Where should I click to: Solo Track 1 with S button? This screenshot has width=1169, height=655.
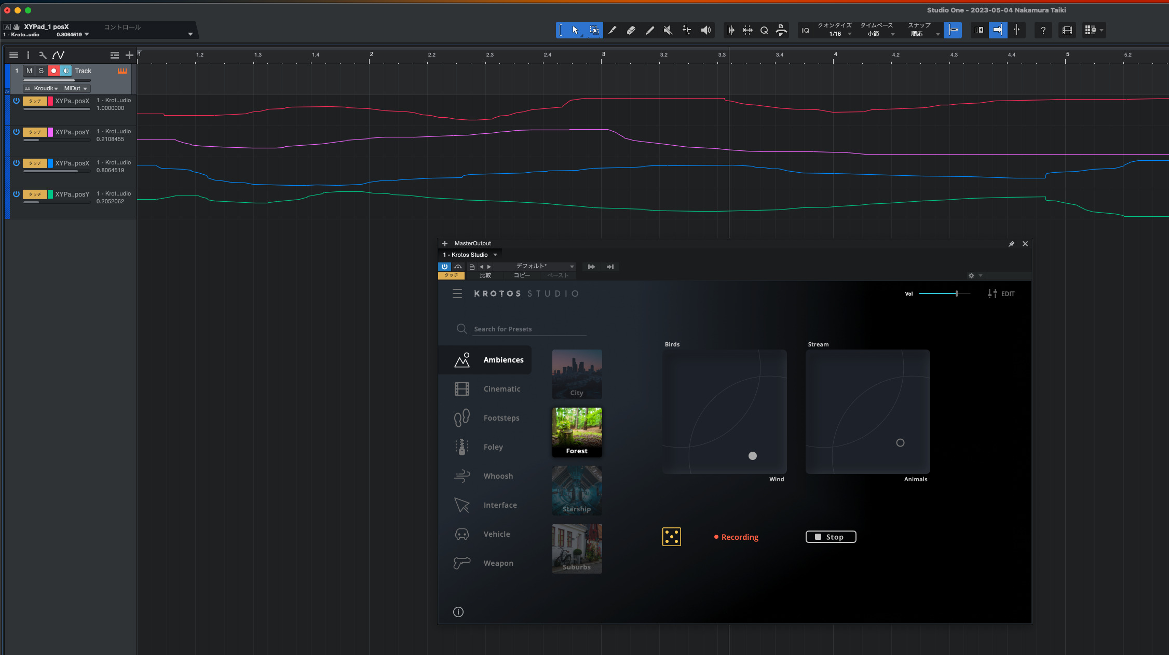click(41, 71)
